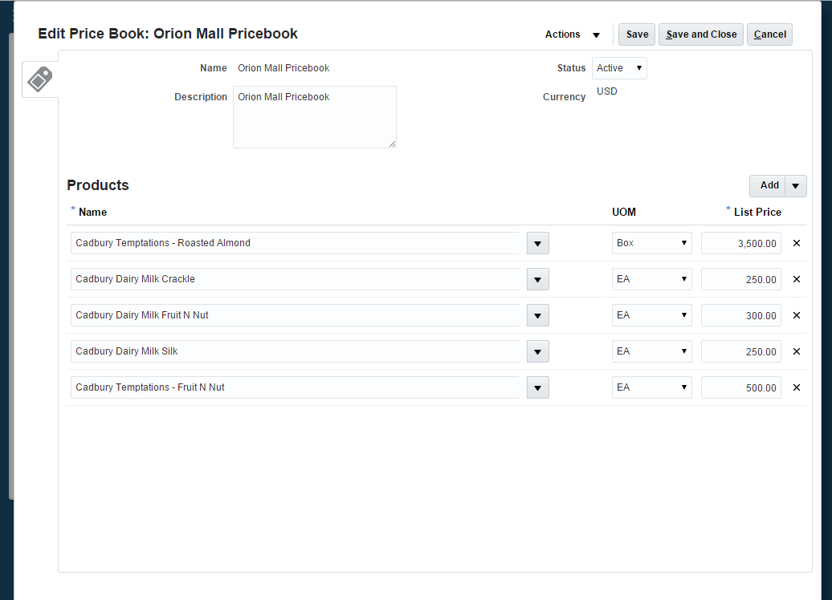Screen dimensions: 832x600
Task: Remove Cadbury Temptations - Fruit N Nut row
Action: 797,387
